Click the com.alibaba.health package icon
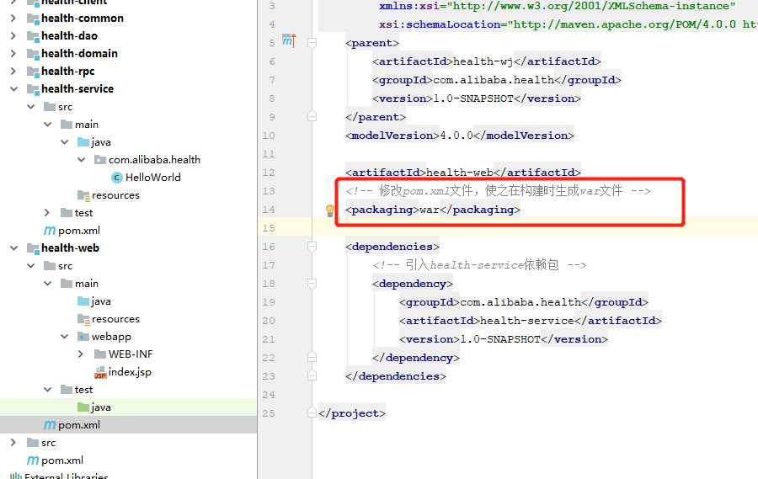The height and width of the screenshot is (479, 758). [x=100, y=159]
